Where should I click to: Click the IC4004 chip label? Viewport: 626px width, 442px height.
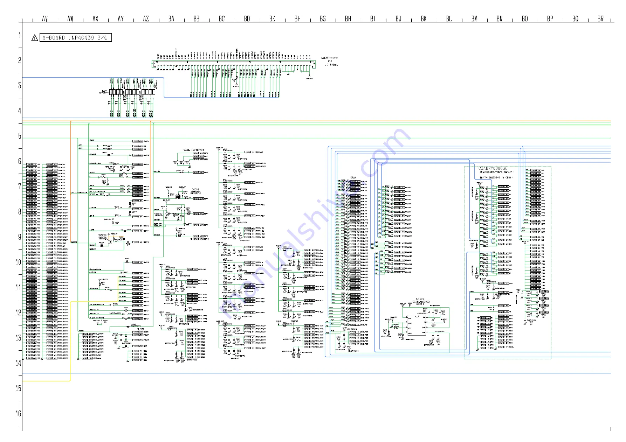click(420, 299)
